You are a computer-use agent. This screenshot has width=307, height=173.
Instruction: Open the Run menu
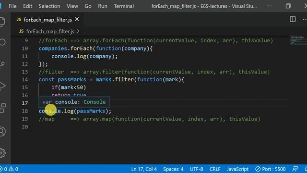point(103,6)
